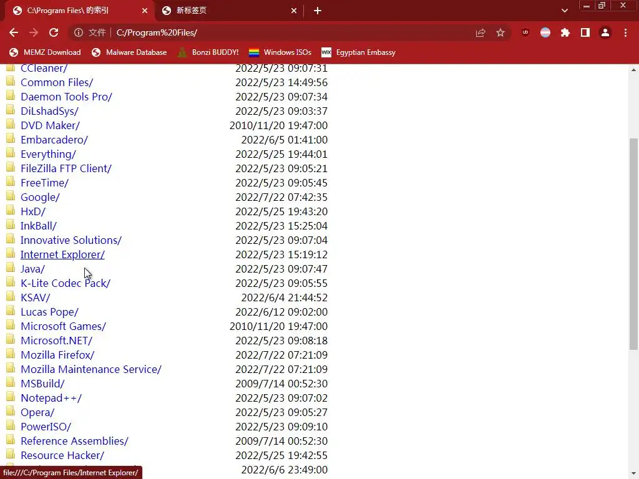The height and width of the screenshot is (479, 639).
Task: Switch to the 新标签页 tab
Action: pyautogui.click(x=230, y=11)
